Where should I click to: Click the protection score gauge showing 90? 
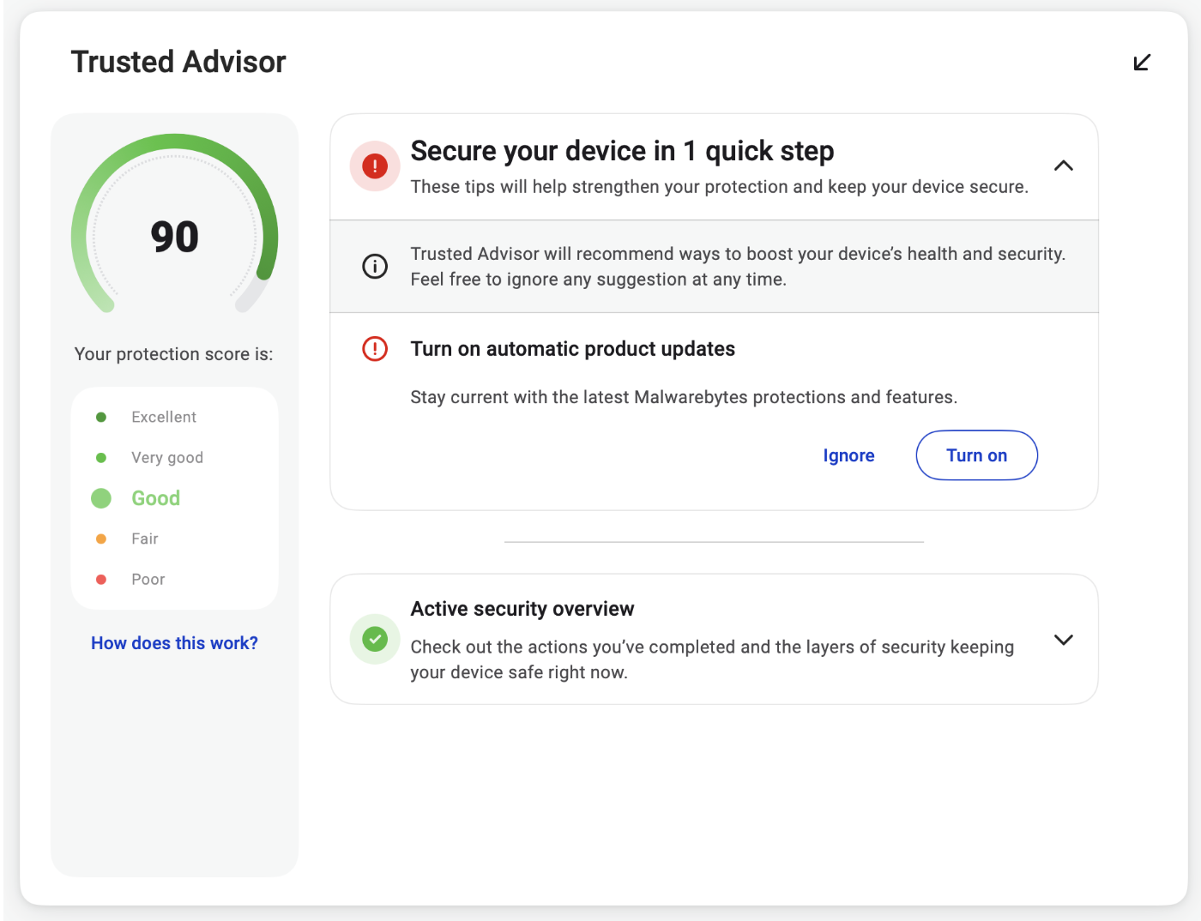point(175,225)
